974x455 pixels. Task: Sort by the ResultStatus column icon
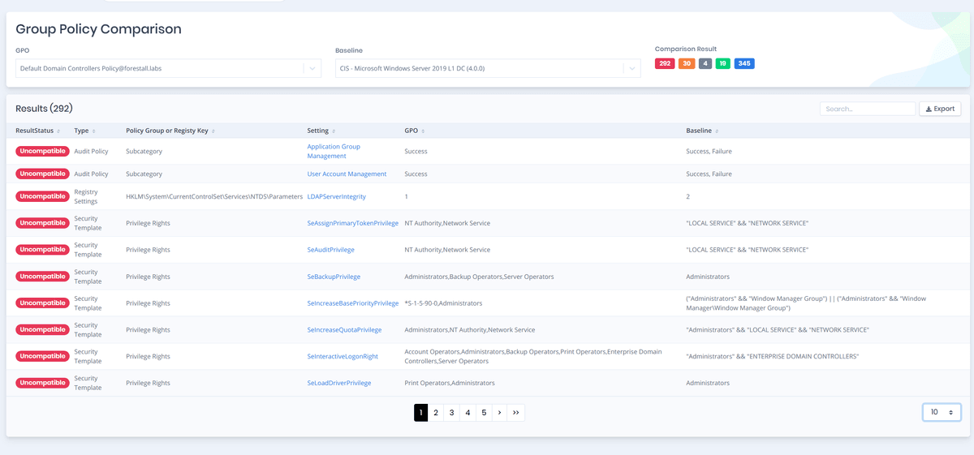tap(60, 131)
